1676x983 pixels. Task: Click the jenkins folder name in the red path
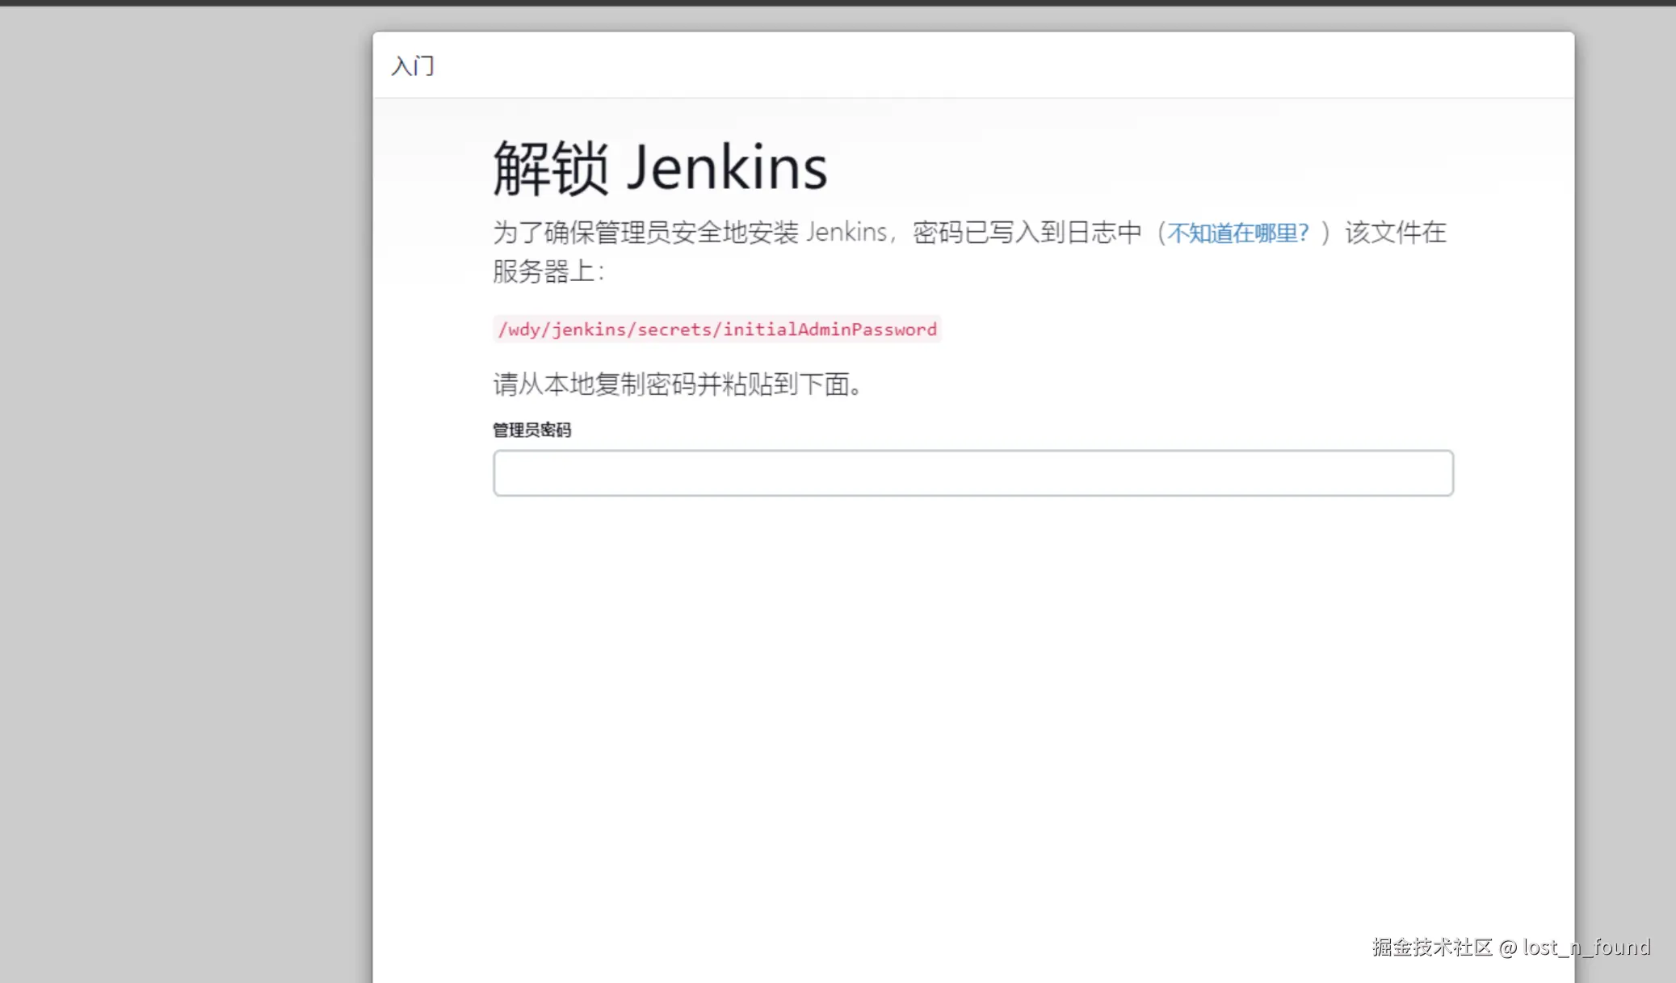589,330
